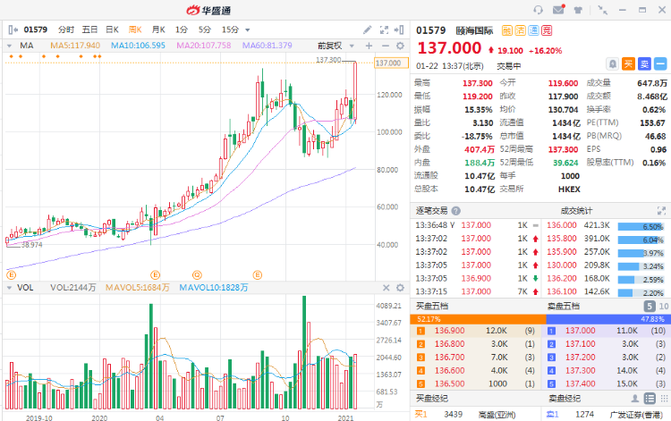Click the price alert bell icon
Screen dimensions: 671x421
coord(612,63)
